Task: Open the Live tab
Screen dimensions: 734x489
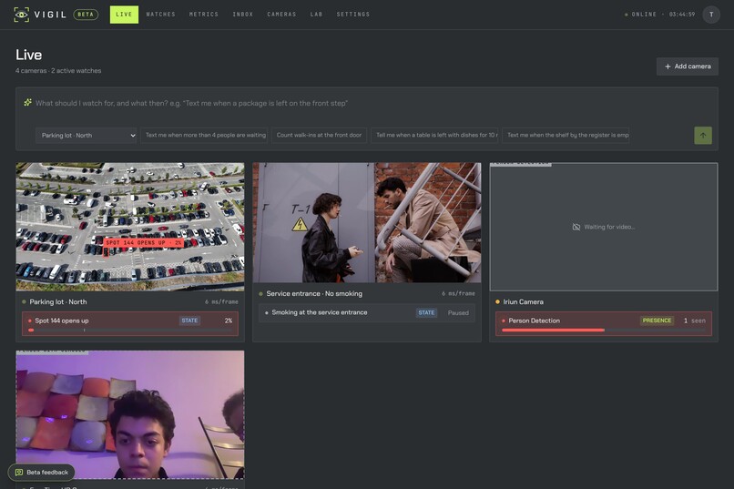Action: pos(124,15)
